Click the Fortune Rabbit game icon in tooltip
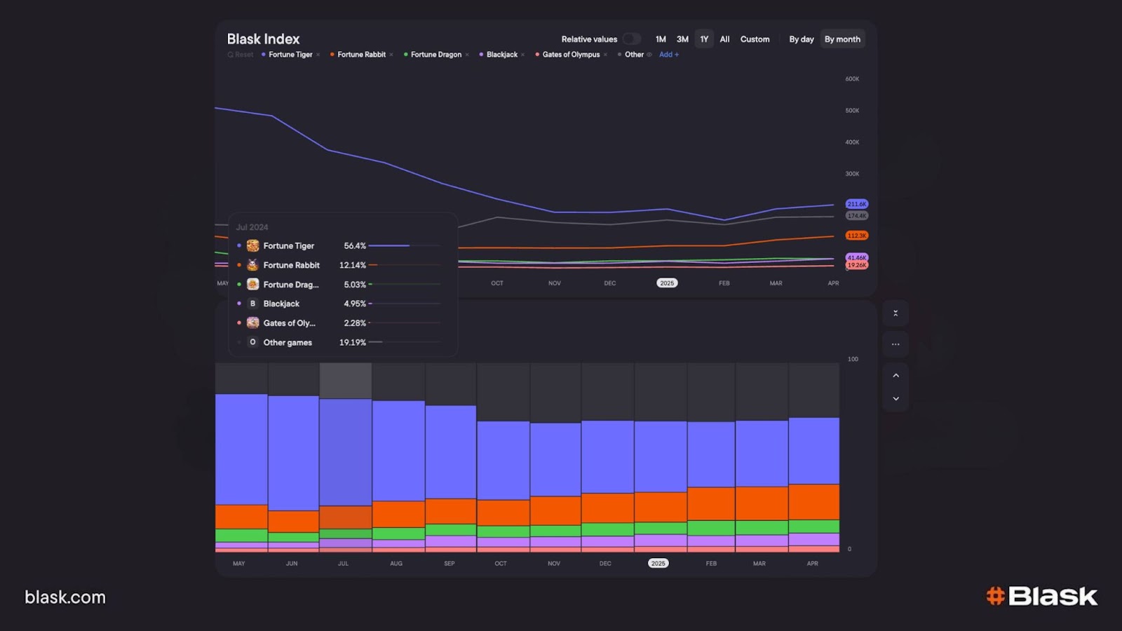Image resolution: width=1122 pixels, height=631 pixels. 253,265
